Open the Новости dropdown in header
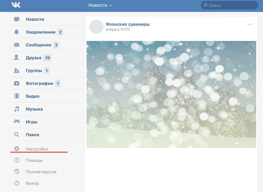 [100, 5]
